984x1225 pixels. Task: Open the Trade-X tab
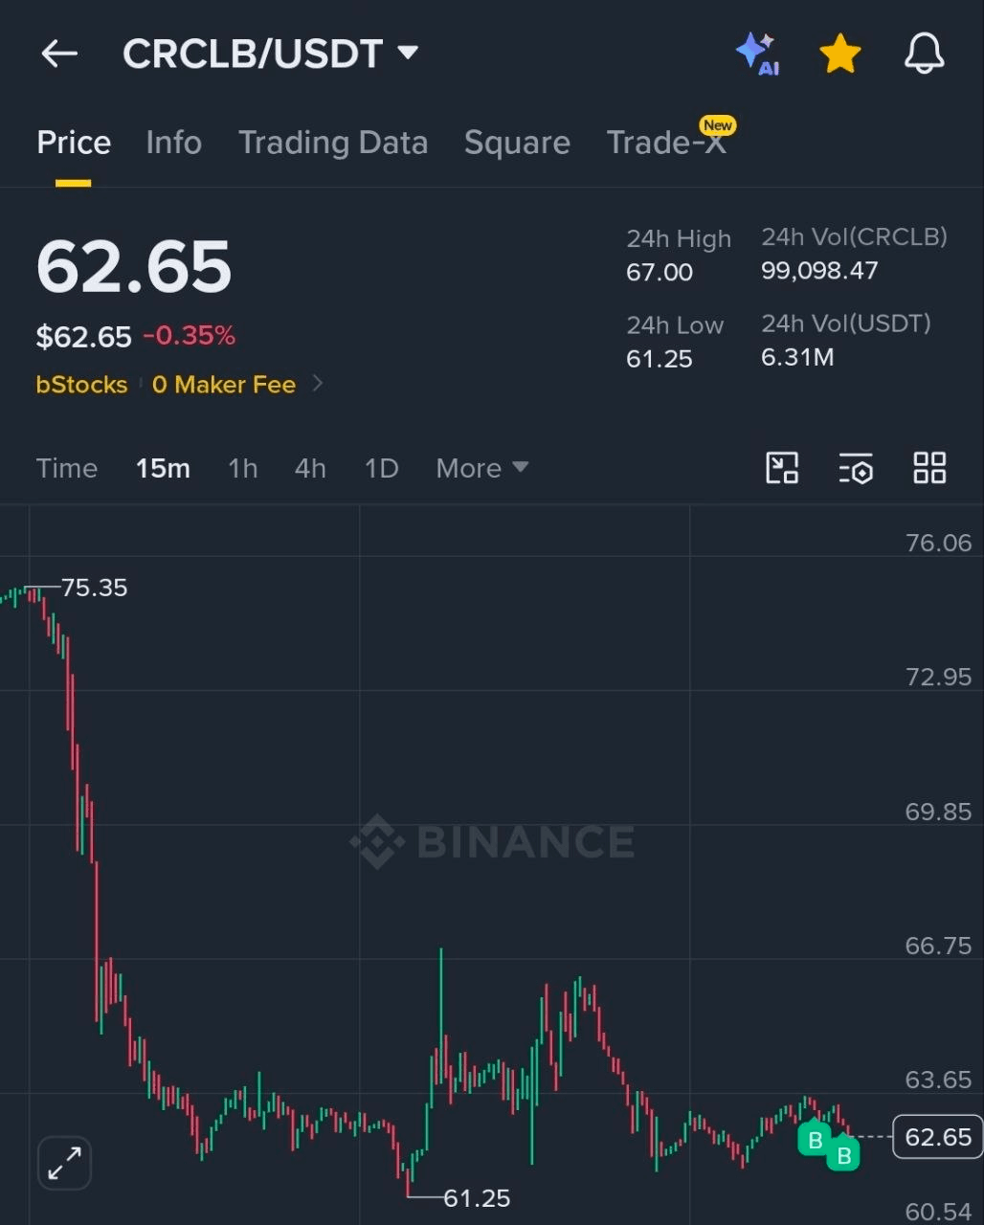pyautogui.click(x=667, y=143)
